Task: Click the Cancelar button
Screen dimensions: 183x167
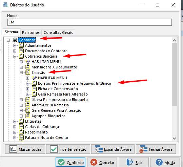Action: [x=102, y=162]
